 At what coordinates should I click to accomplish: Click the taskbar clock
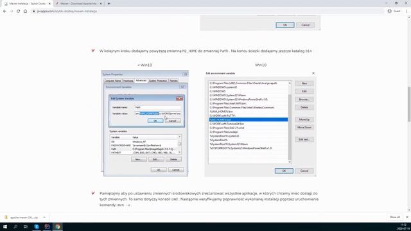point(403,227)
